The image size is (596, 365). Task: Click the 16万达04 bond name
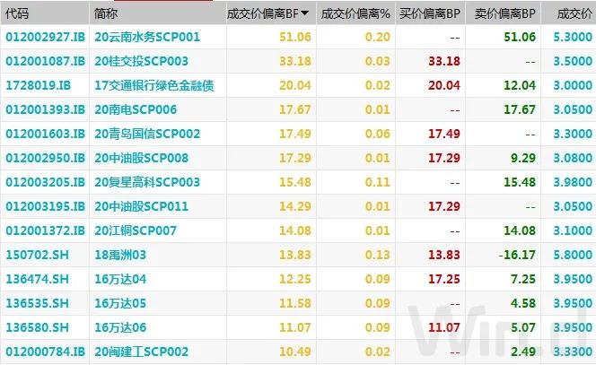[120, 279]
